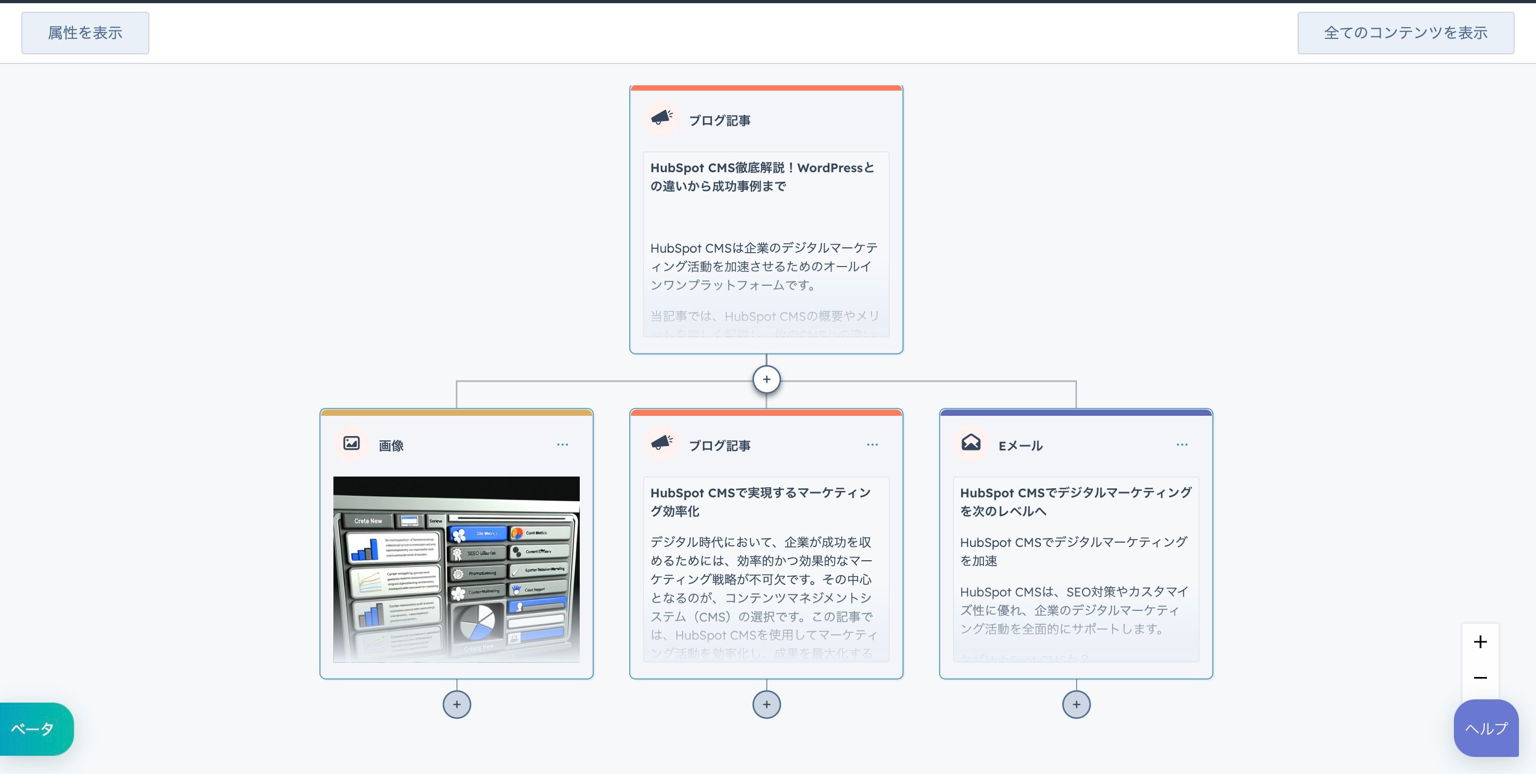The width and height of the screenshot is (1536, 774).
Task: Select title HubSpot CMS徹底解説！WordPressとの違い
Action: 763,177
